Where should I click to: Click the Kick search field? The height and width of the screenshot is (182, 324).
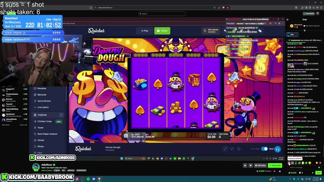point(162,14)
